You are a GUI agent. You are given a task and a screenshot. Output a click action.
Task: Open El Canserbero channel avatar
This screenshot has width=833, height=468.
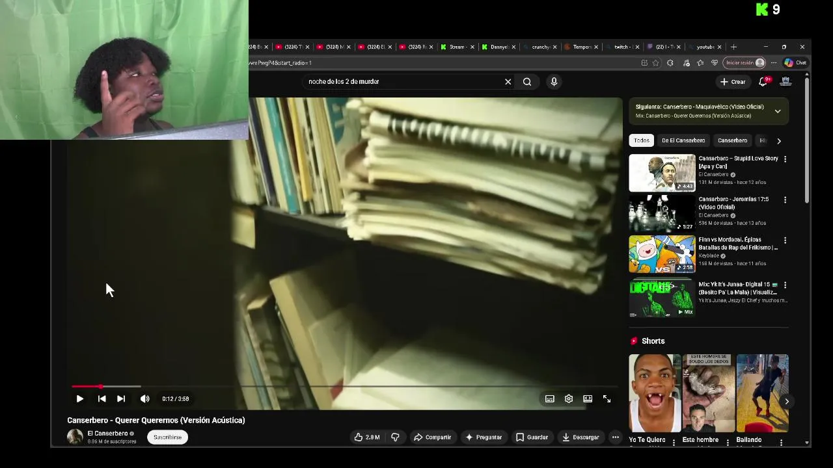[75, 437]
